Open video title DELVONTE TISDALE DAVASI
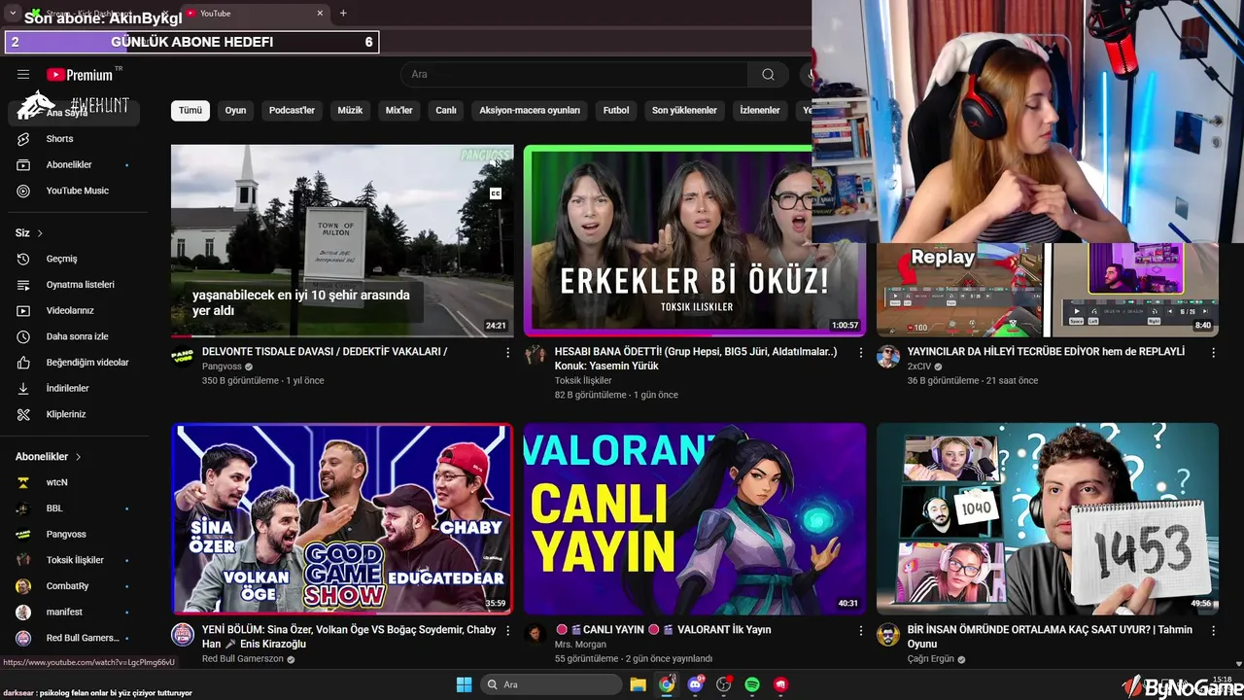Image resolution: width=1244 pixels, height=700 pixels. (325, 352)
